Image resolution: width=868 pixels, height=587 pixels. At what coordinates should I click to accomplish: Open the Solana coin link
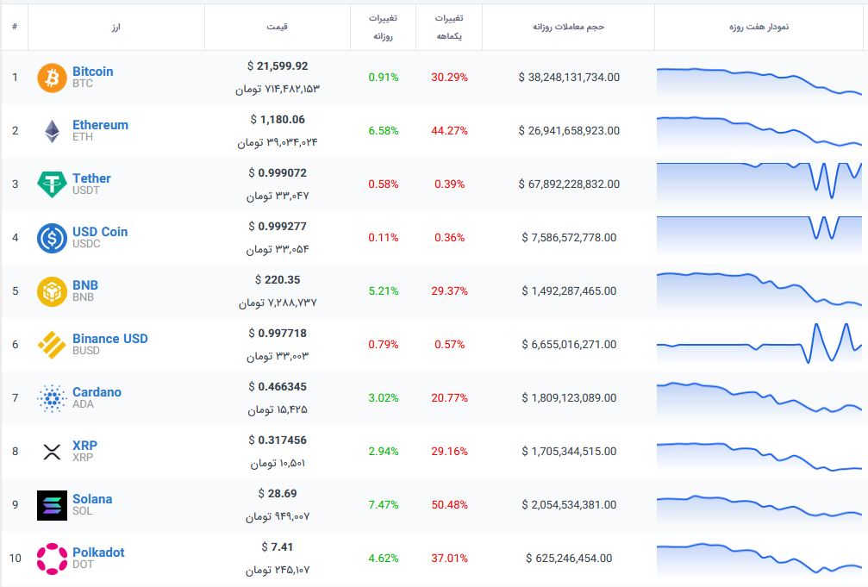tap(92, 499)
